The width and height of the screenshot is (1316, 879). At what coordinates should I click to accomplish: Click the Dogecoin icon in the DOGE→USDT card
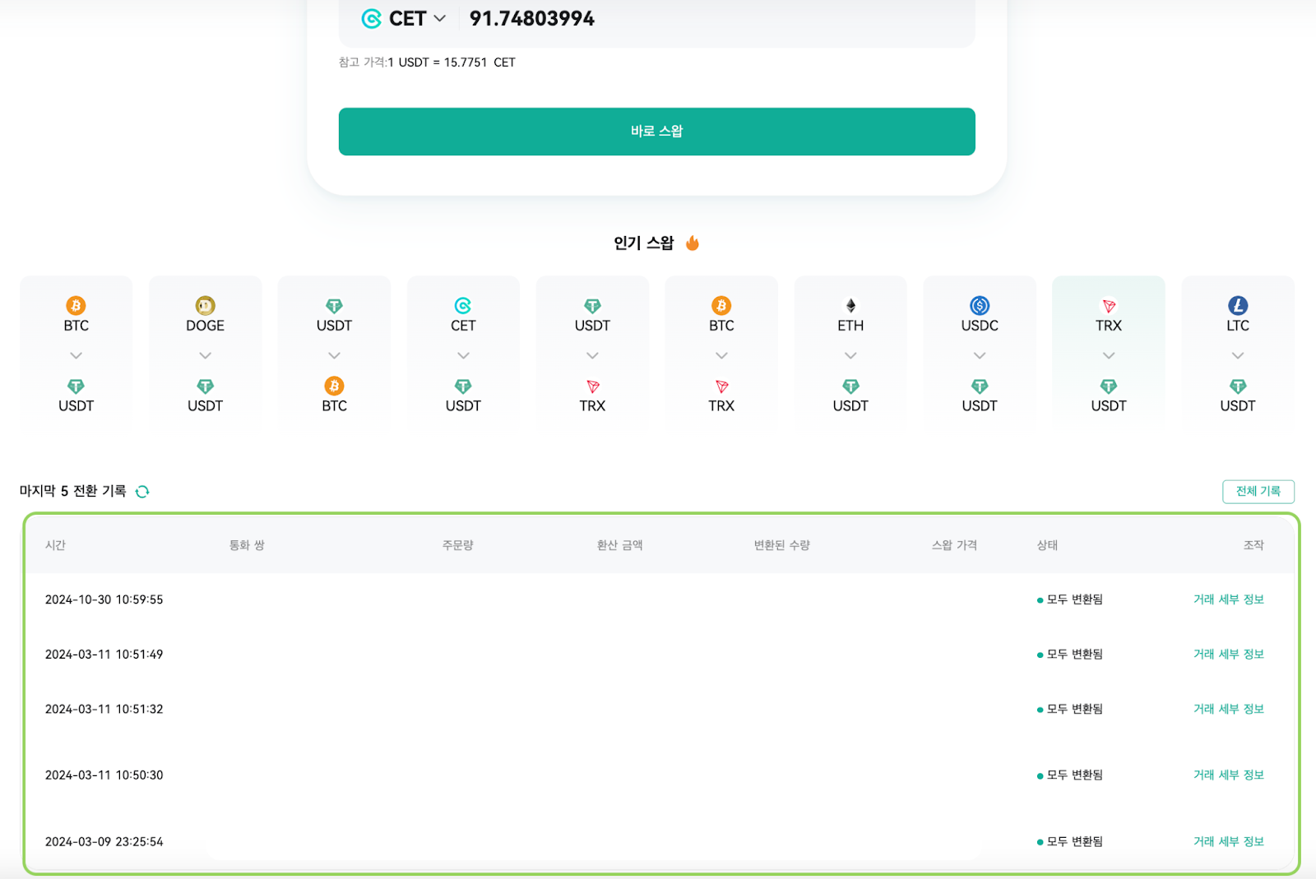click(205, 305)
